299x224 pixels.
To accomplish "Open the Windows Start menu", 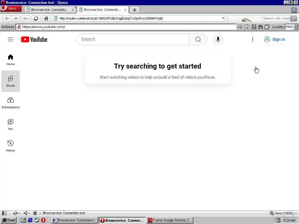I will pyautogui.click(x=8, y=220).
